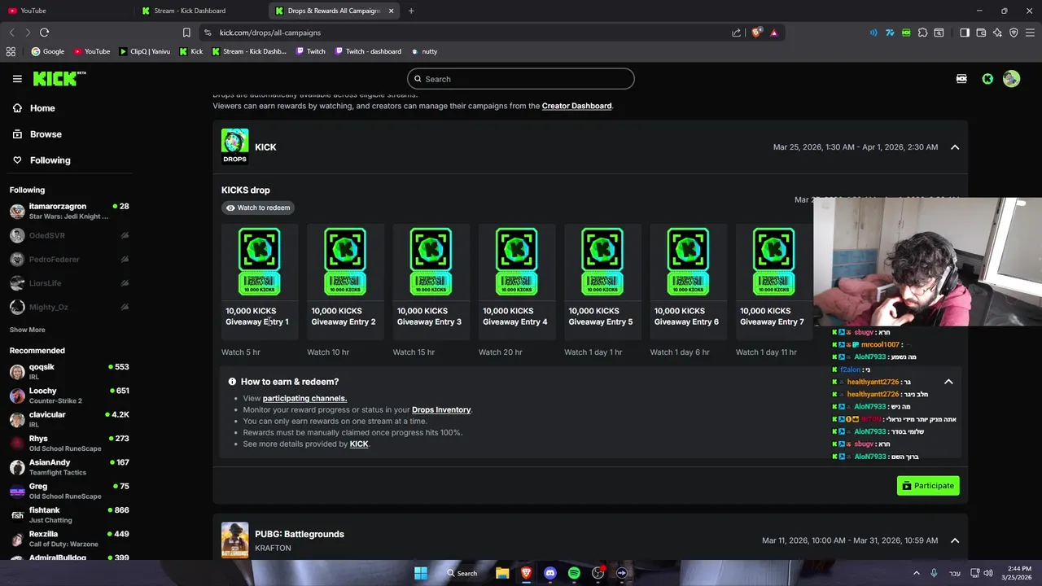This screenshot has width=1042, height=586.
Task: Open clavicular recommended channel
Action: (x=68, y=419)
